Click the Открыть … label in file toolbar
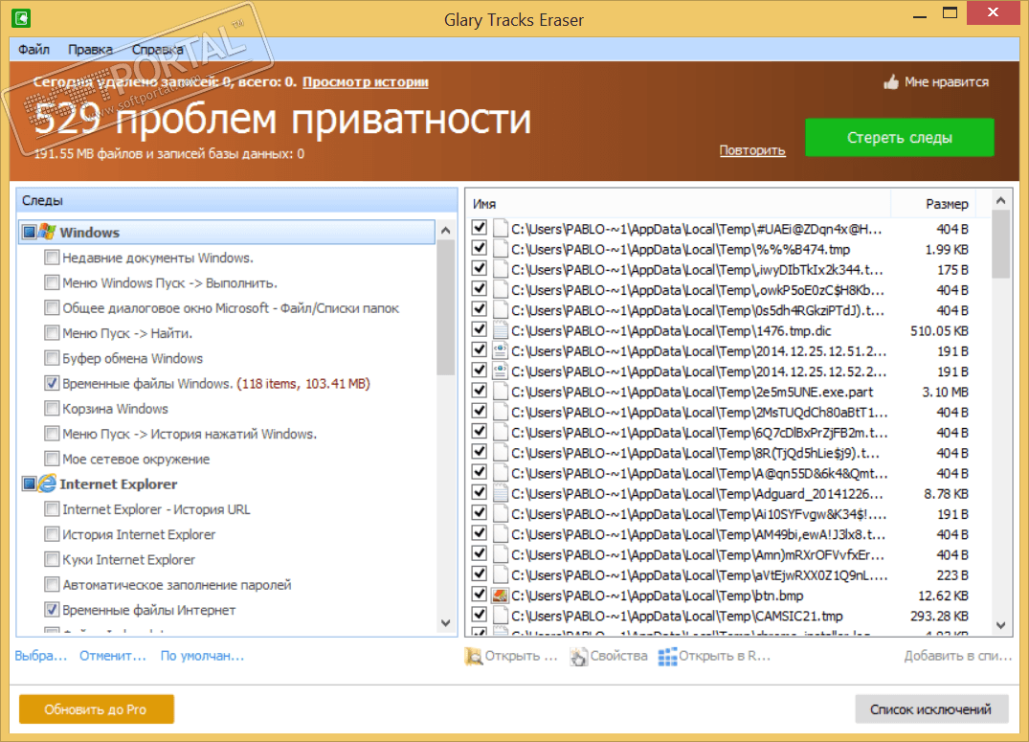 click(522, 656)
